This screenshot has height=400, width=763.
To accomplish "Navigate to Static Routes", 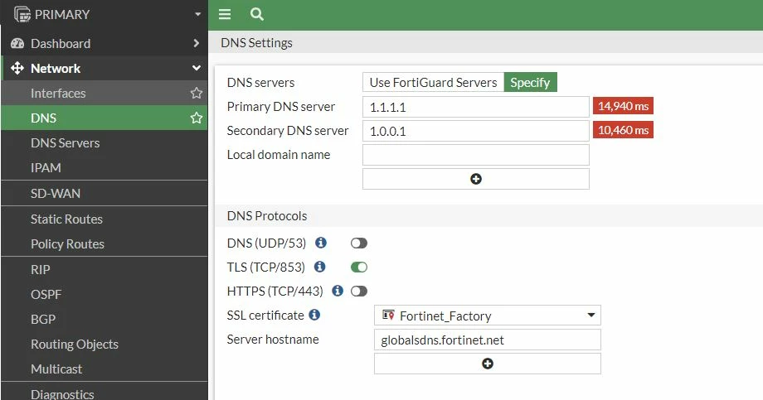I will 104,219.
